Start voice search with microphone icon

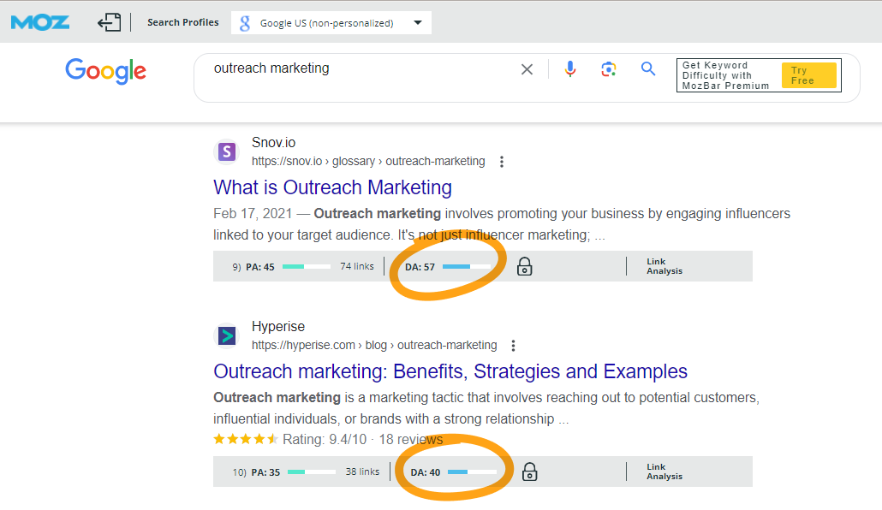[570, 69]
